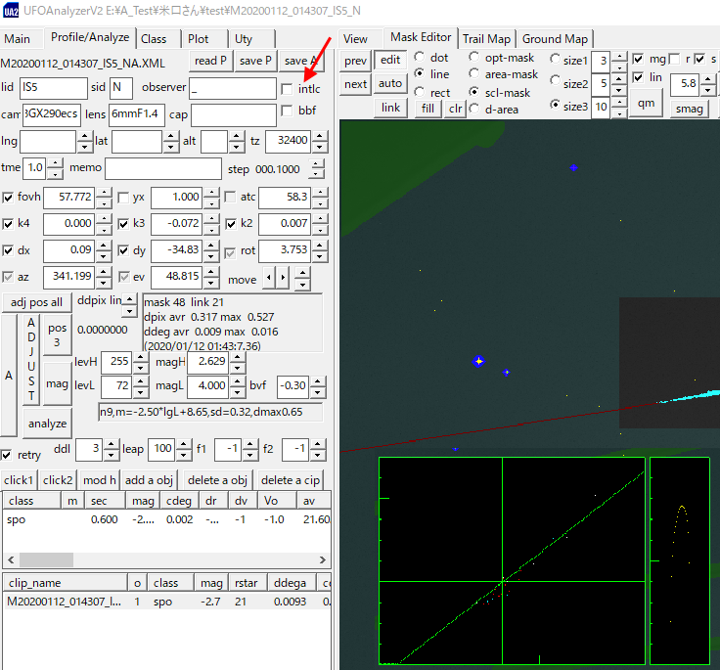Viewport: 720px width, 670px height.
Task: Decrease the magL value with down arrow
Action: [238, 390]
